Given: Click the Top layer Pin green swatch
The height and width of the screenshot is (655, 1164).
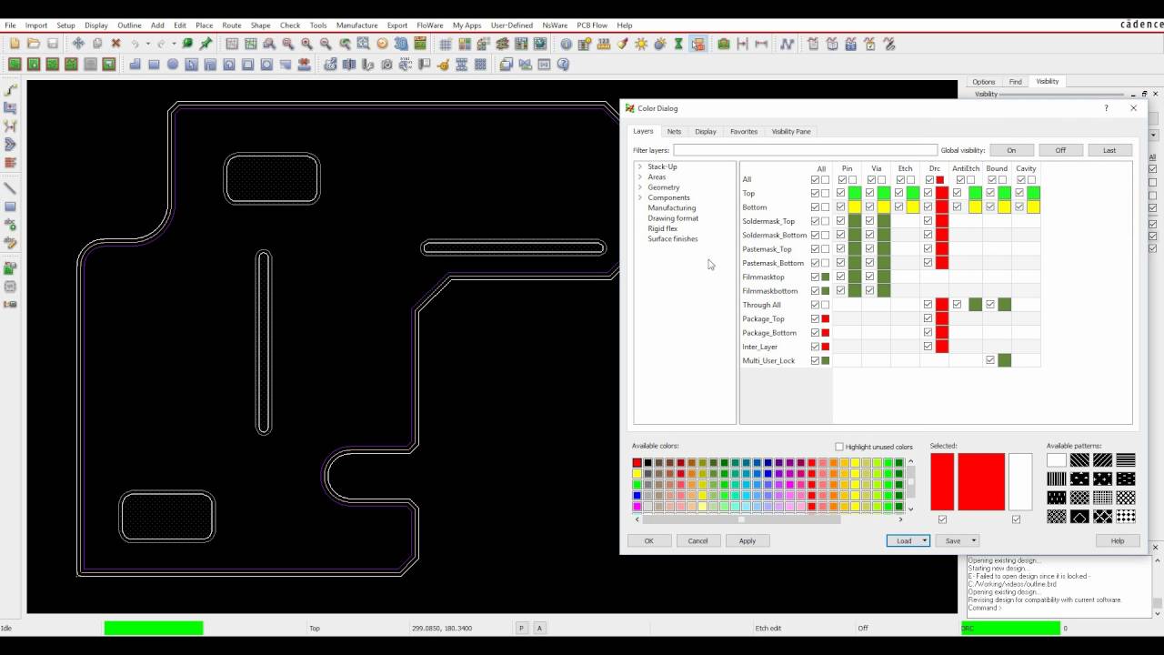Looking at the screenshot, I should [855, 193].
